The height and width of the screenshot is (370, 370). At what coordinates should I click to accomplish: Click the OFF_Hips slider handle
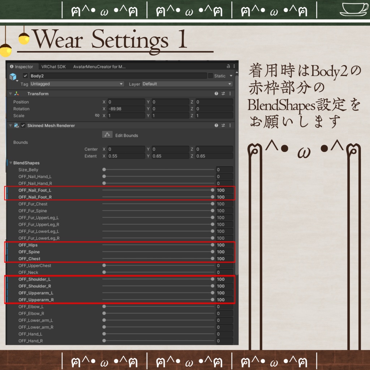[x=212, y=245]
